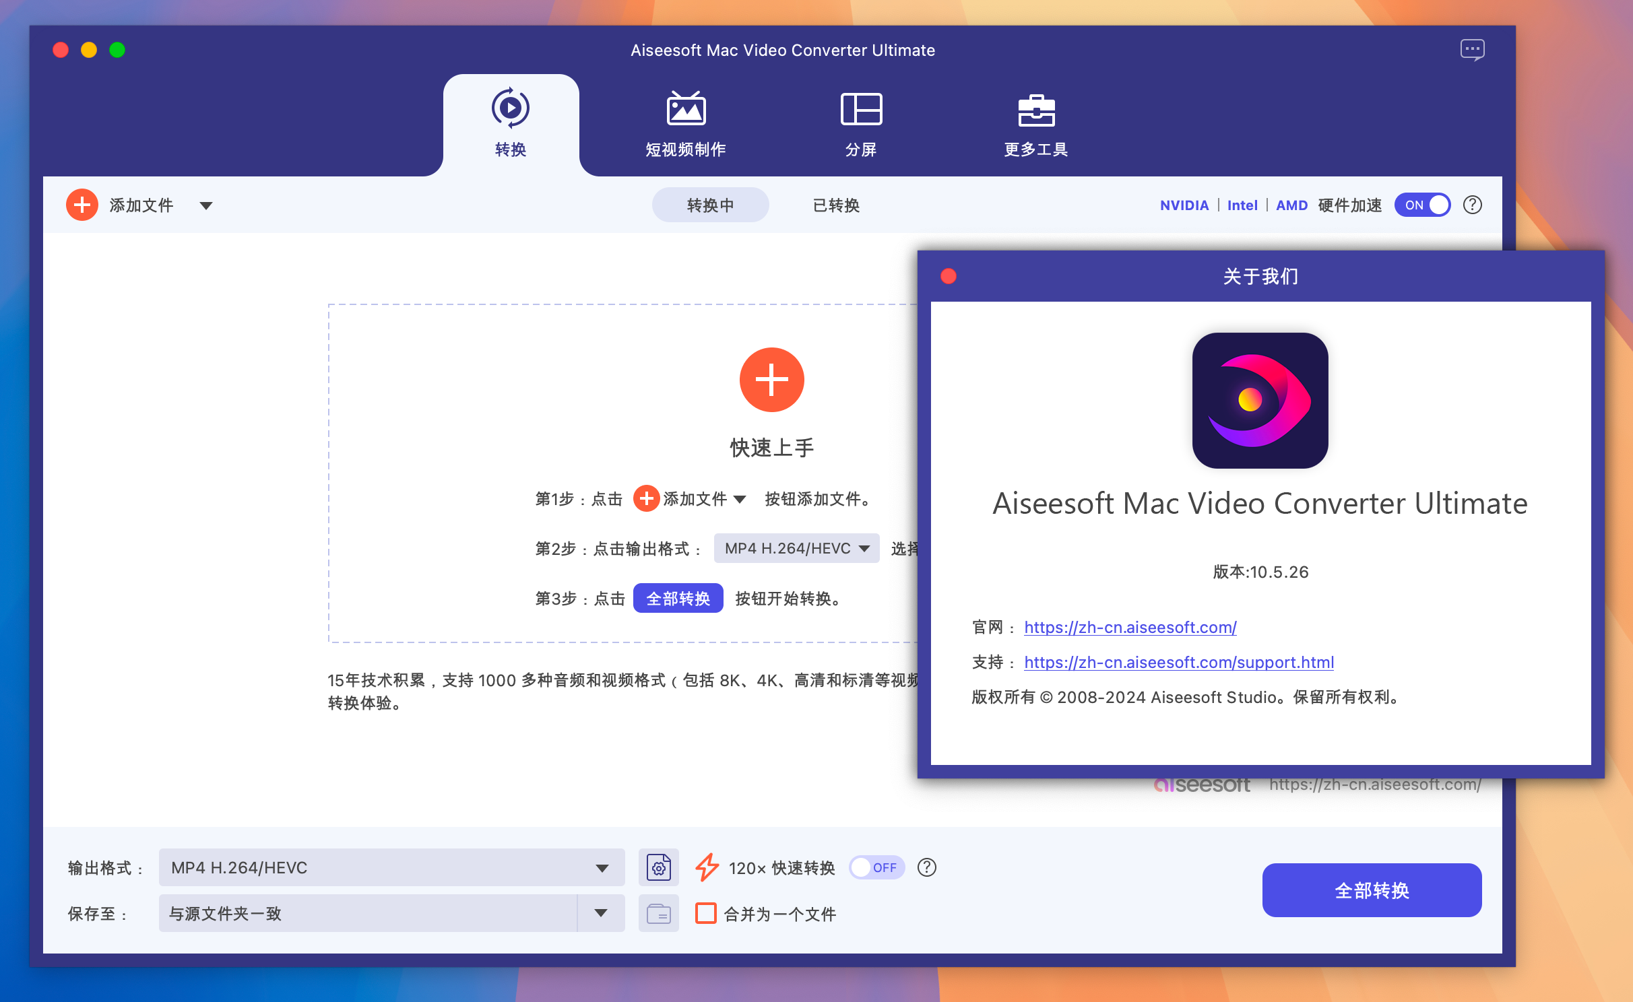Select the 已转换 sub-tab
The height and width of the screenshot is (1002, 1633).
(836, 205)
